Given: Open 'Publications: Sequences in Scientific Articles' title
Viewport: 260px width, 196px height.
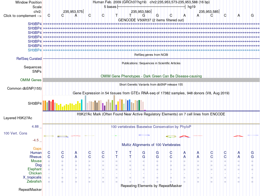Looking at the screenshot, I should point(151,63).
